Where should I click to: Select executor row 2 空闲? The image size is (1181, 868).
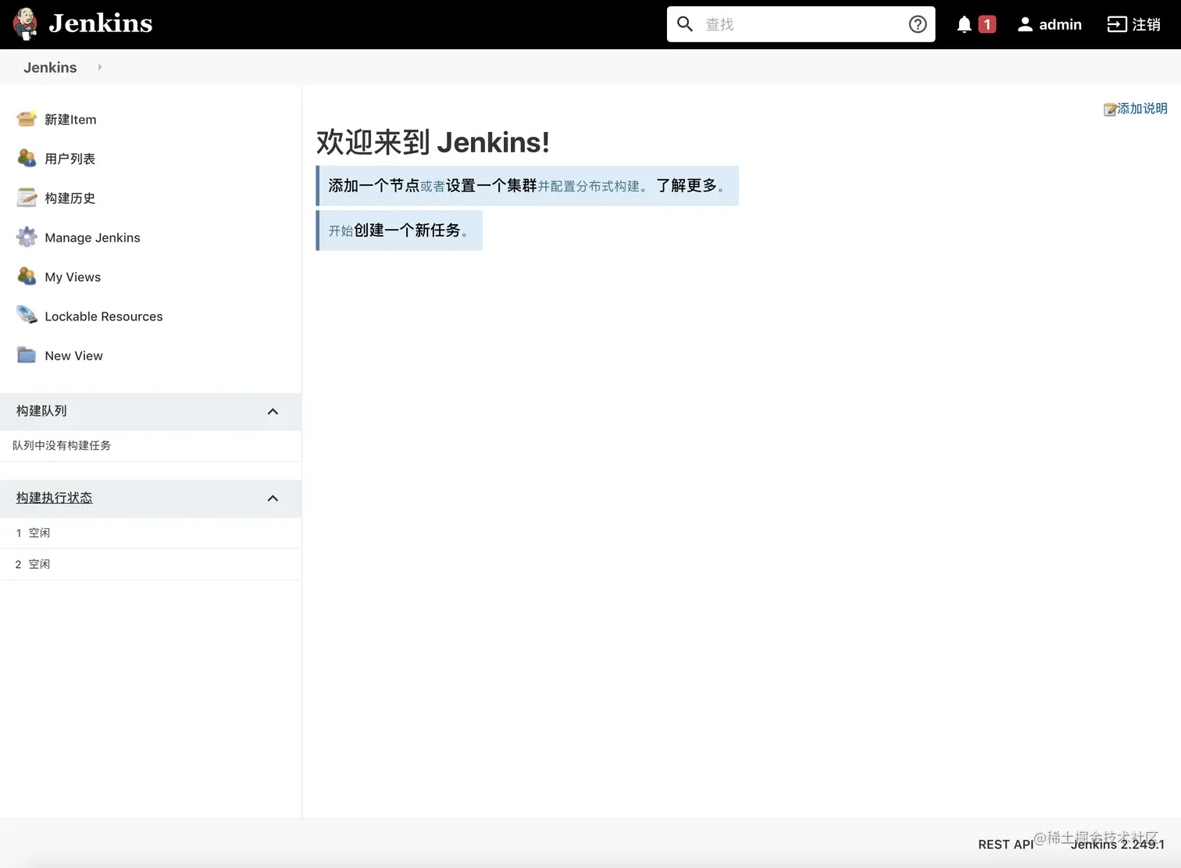(151, 564)
